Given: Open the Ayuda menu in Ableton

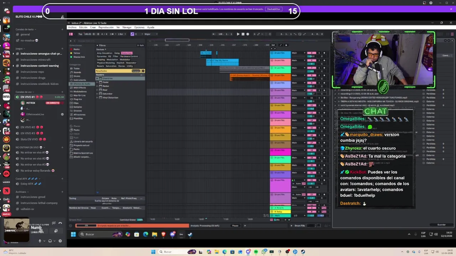Looking at the screenshot, I should pos(151,27).
